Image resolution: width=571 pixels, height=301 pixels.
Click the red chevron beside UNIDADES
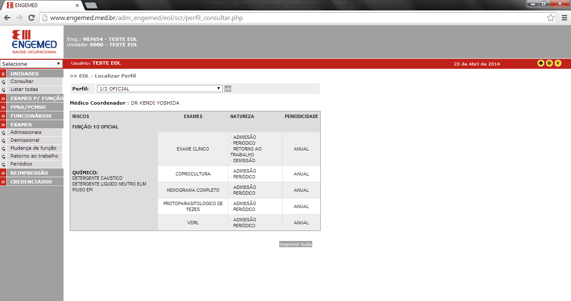tap(3, 74)
